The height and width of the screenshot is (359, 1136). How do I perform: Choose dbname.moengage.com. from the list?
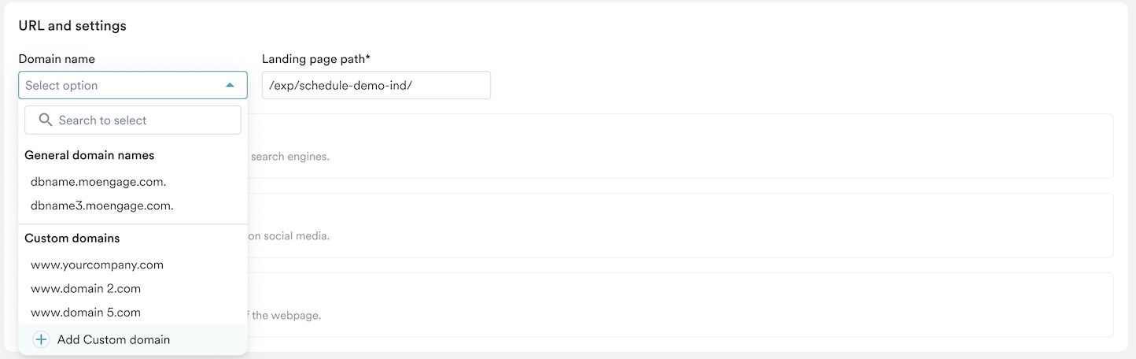[x=98, y=182]
